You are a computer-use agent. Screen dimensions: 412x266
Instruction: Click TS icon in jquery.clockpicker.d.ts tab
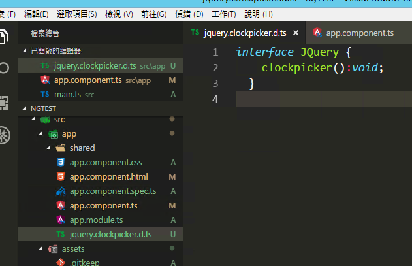tap(195, 33)
